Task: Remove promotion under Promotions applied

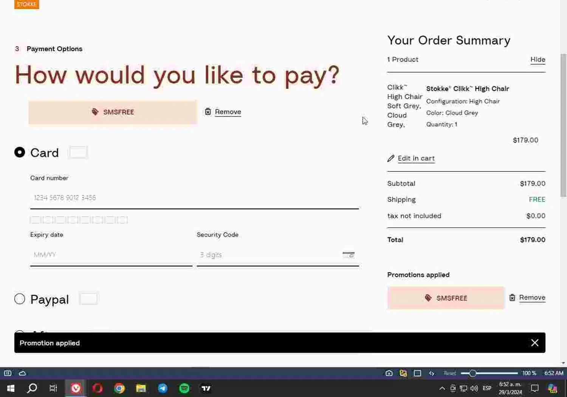Action: pyautogui.click(x=532, y=297)
